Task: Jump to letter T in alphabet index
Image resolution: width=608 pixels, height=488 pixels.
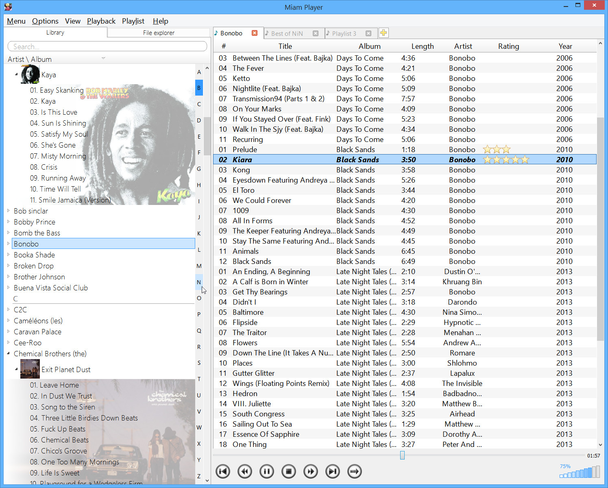Action: tap(199, 379)
